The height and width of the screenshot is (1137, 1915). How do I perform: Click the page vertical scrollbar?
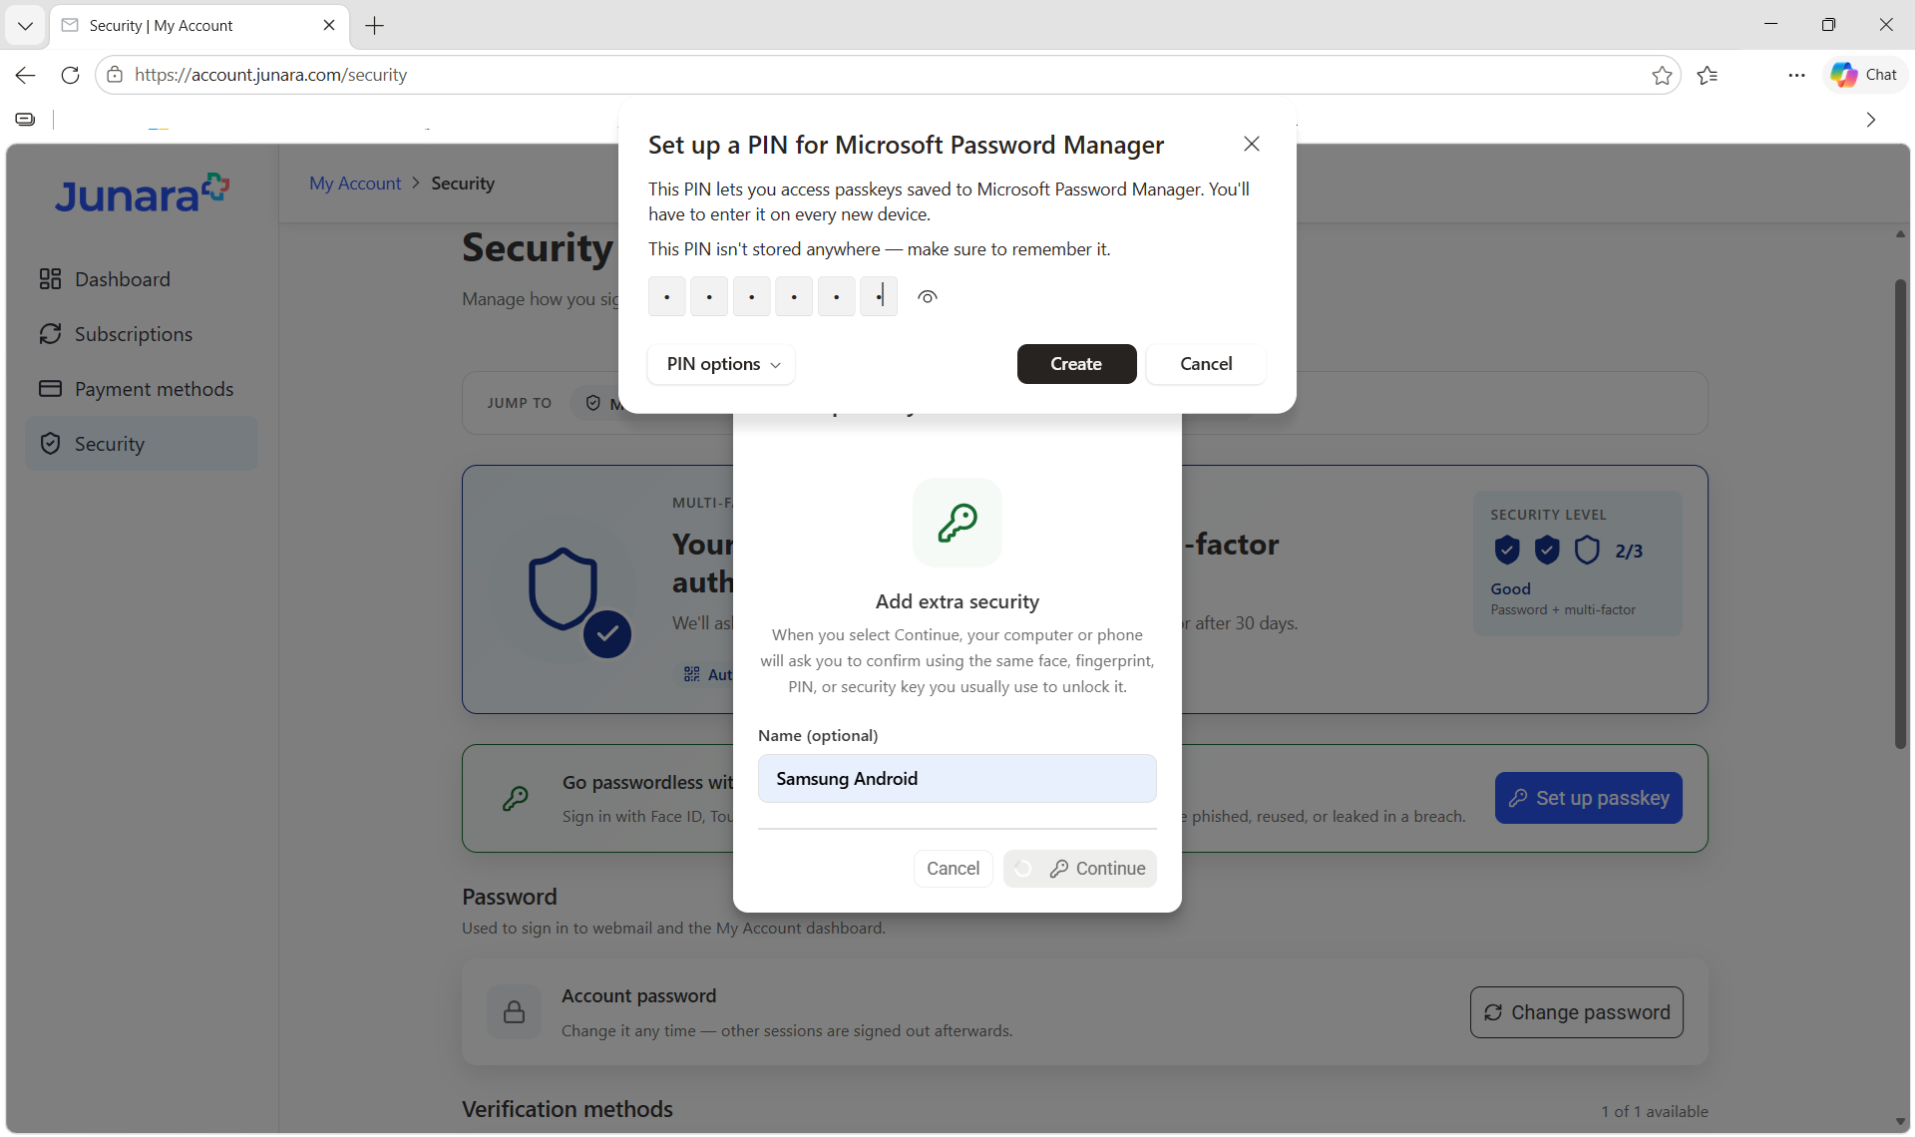1900,514
